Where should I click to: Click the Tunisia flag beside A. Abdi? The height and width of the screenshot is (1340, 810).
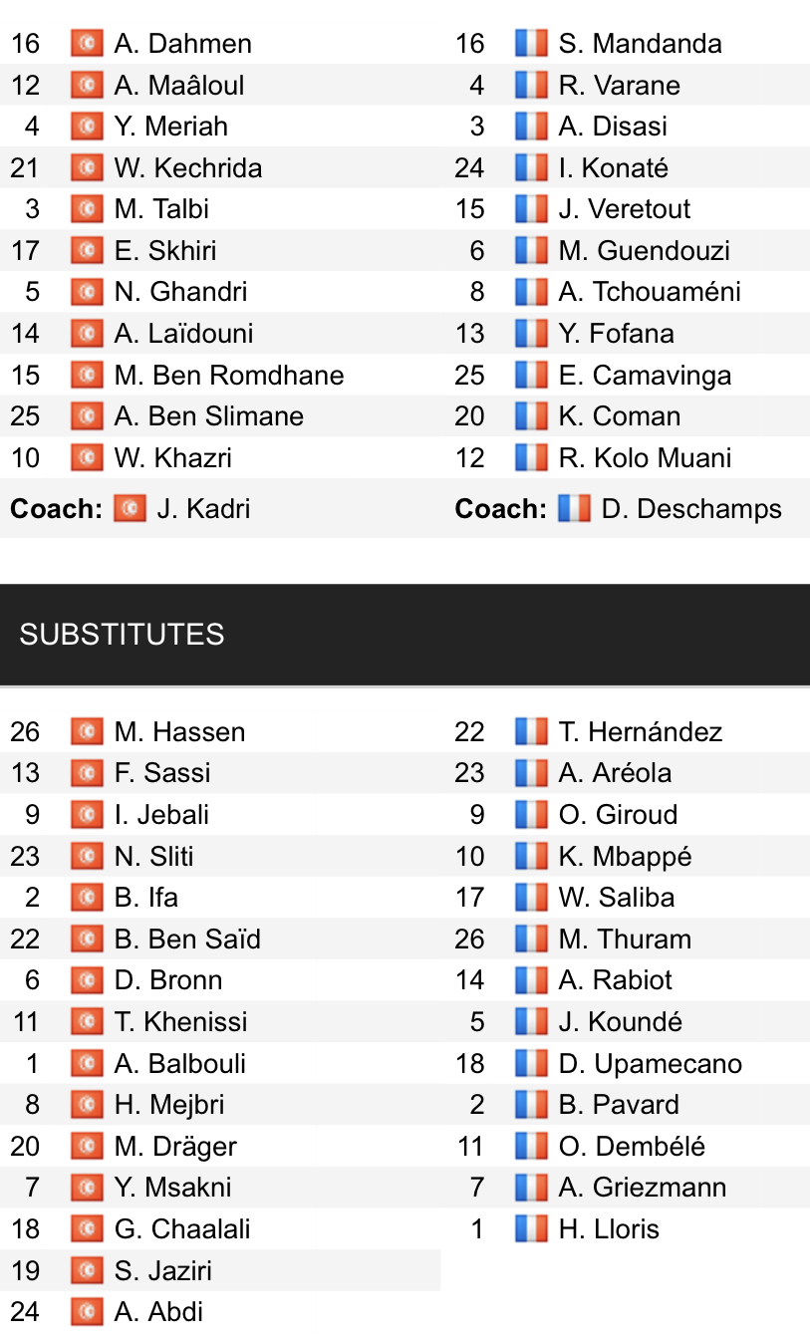tap(87, 1312)
